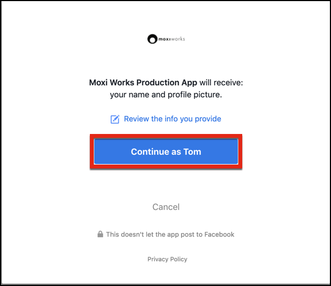331x286 pixels.
Task: Click "This doesn't let the app post" notice
Action: (x=170, y=235)
